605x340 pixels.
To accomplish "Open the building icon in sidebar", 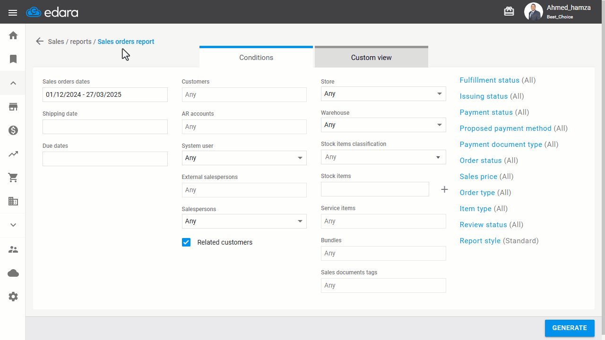I will pos(13,201).
